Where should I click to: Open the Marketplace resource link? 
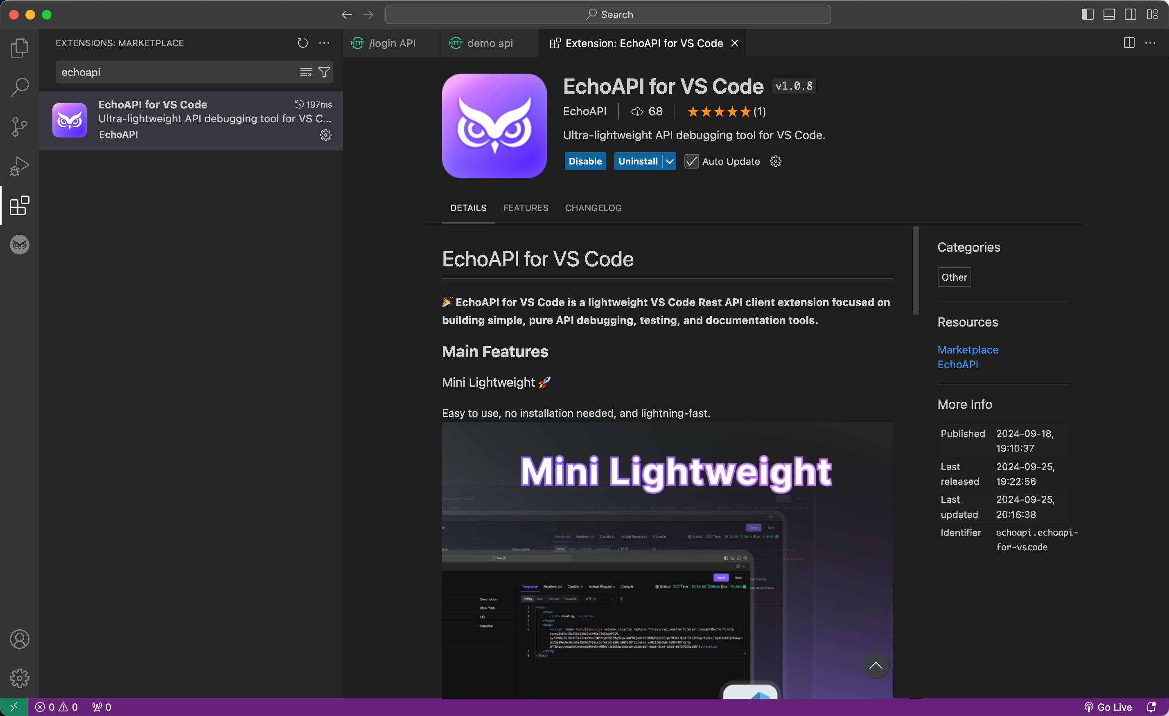point(967,349)
